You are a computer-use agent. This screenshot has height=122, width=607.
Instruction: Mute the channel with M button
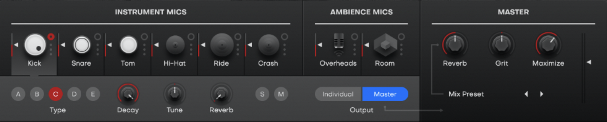281,94
